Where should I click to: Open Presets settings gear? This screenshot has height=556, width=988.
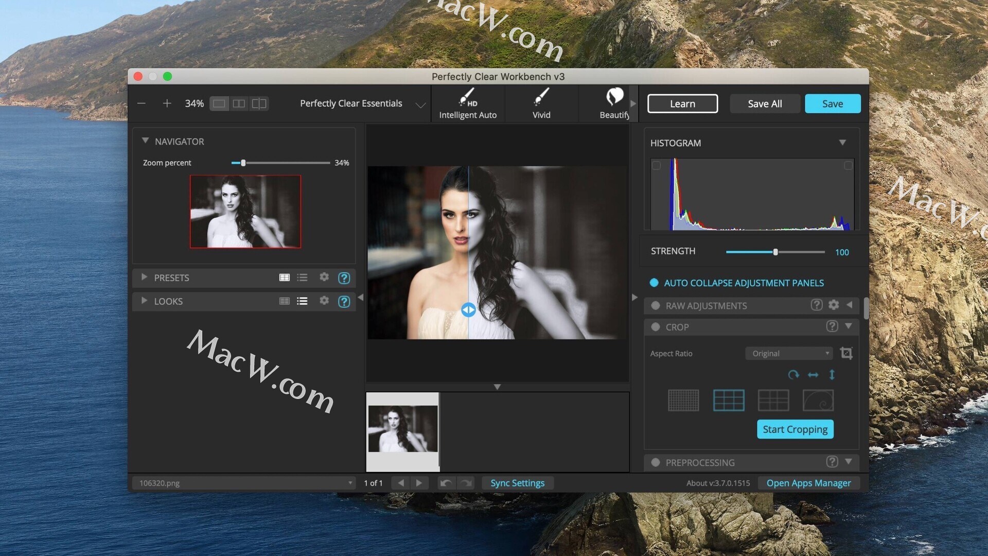tap(324, 277)
